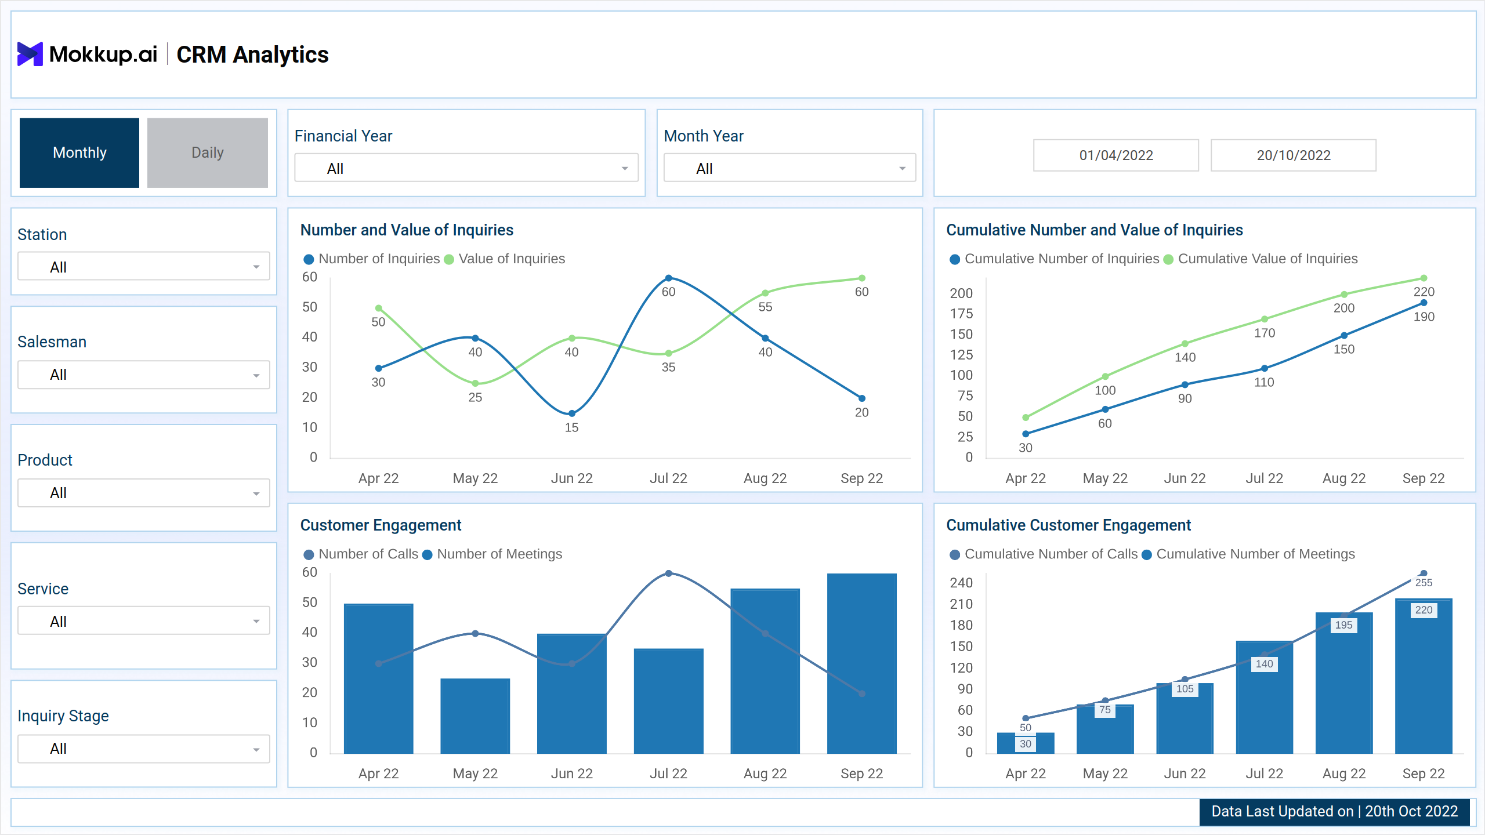Click Cumulative Number and Value of Inquiries title
Screen dimensions: 1485x835
[1095, 230]
